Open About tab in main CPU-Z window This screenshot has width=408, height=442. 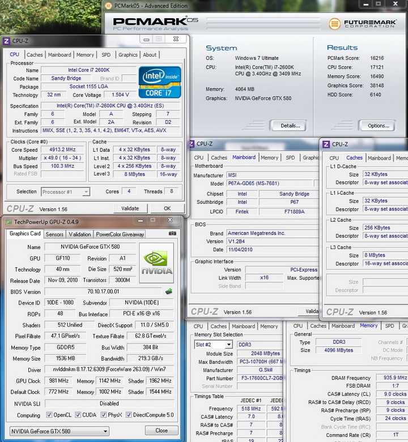(150, 55)
